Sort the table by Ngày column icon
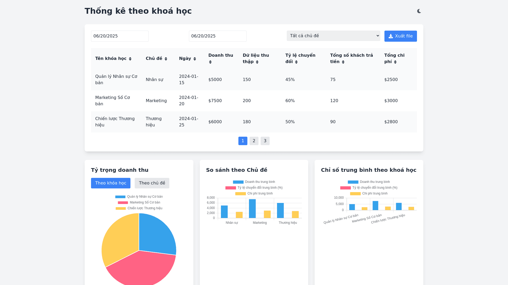Viewport: 508px width, 285px height. tap(195, 59)
